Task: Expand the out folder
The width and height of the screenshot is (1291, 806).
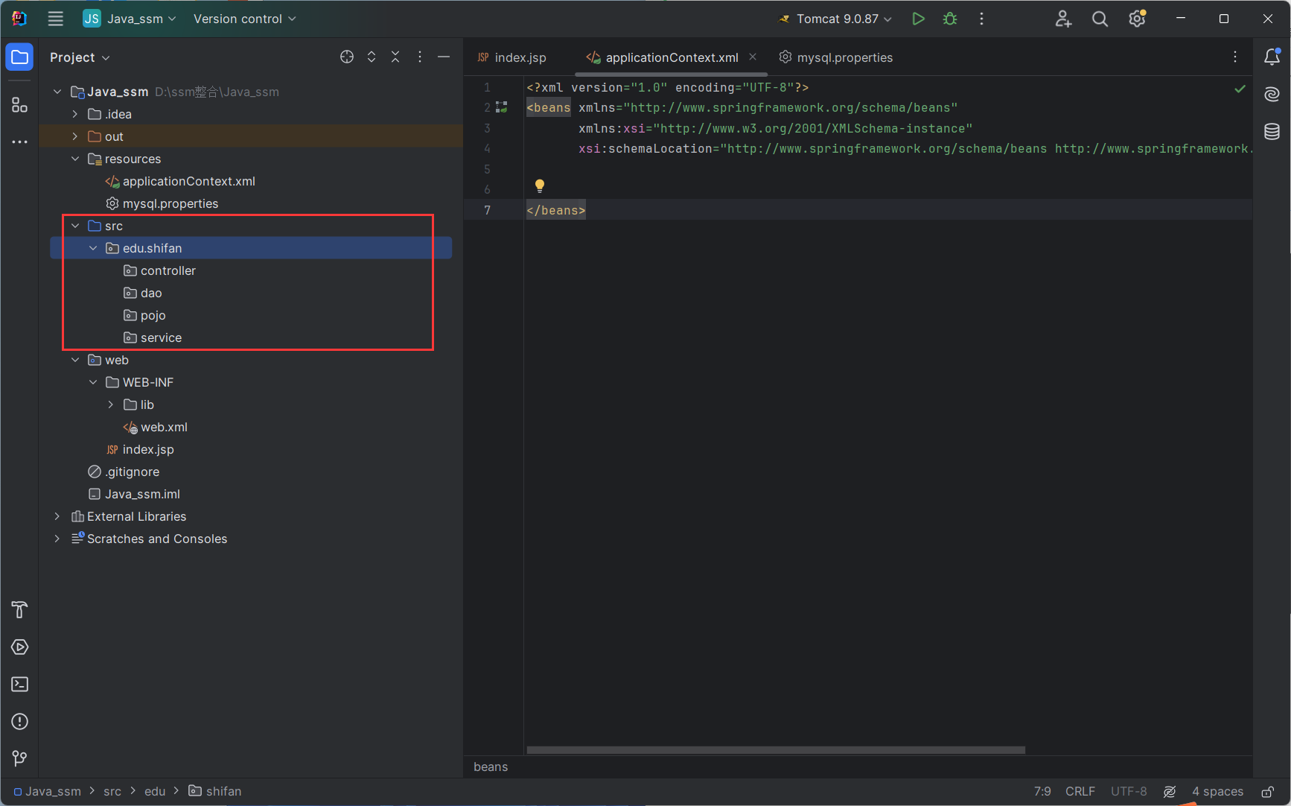Action: 75,136
